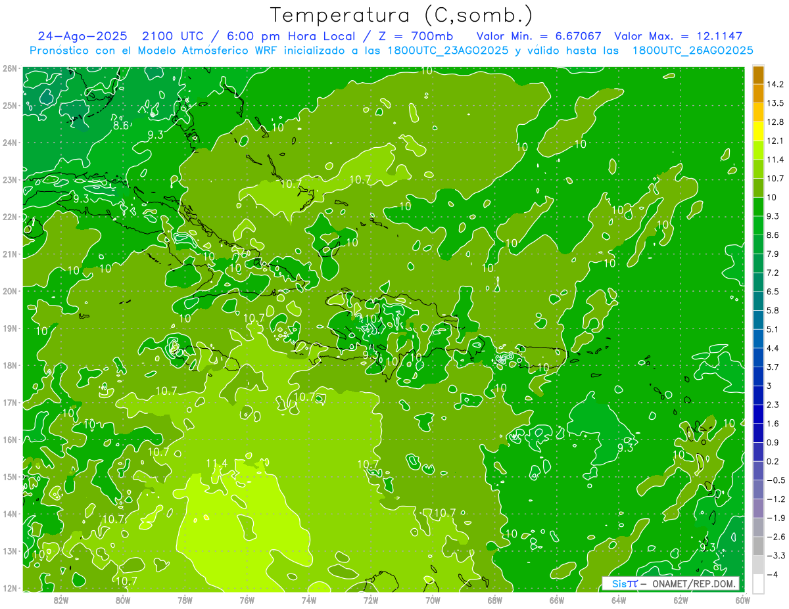Click the "8.6" contour label on the map
The height and width of the screenshot is (609, 789).
point(121,125)
